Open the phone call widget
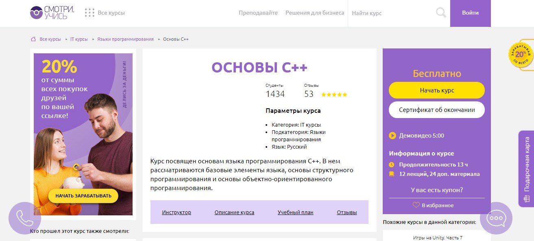534x241 pixels. (x=25, y=218)
